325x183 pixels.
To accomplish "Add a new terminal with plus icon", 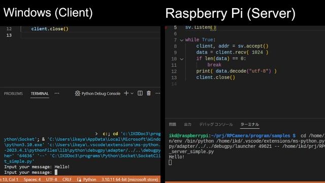I will point(126,94).
